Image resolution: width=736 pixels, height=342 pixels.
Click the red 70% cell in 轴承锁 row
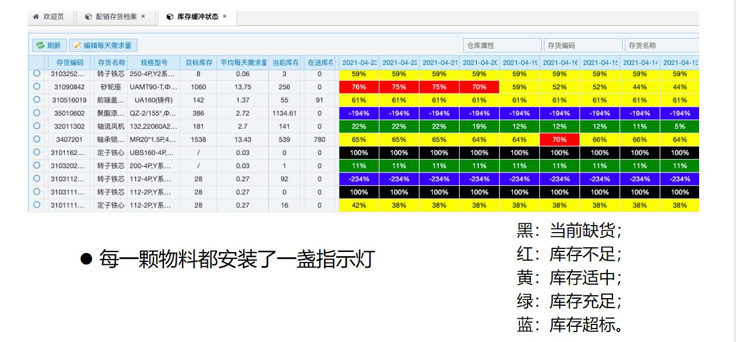(x=559, y=139)
